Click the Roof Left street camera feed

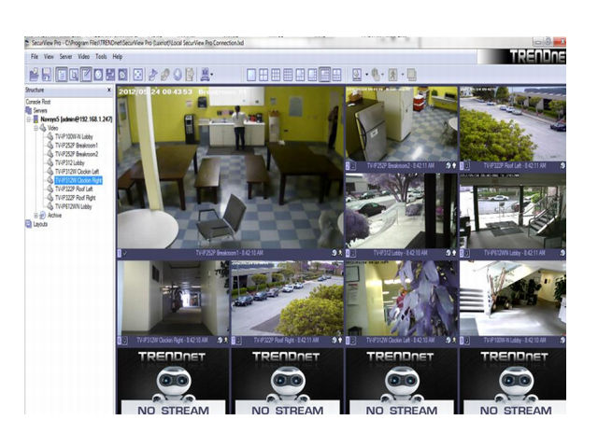513,124
